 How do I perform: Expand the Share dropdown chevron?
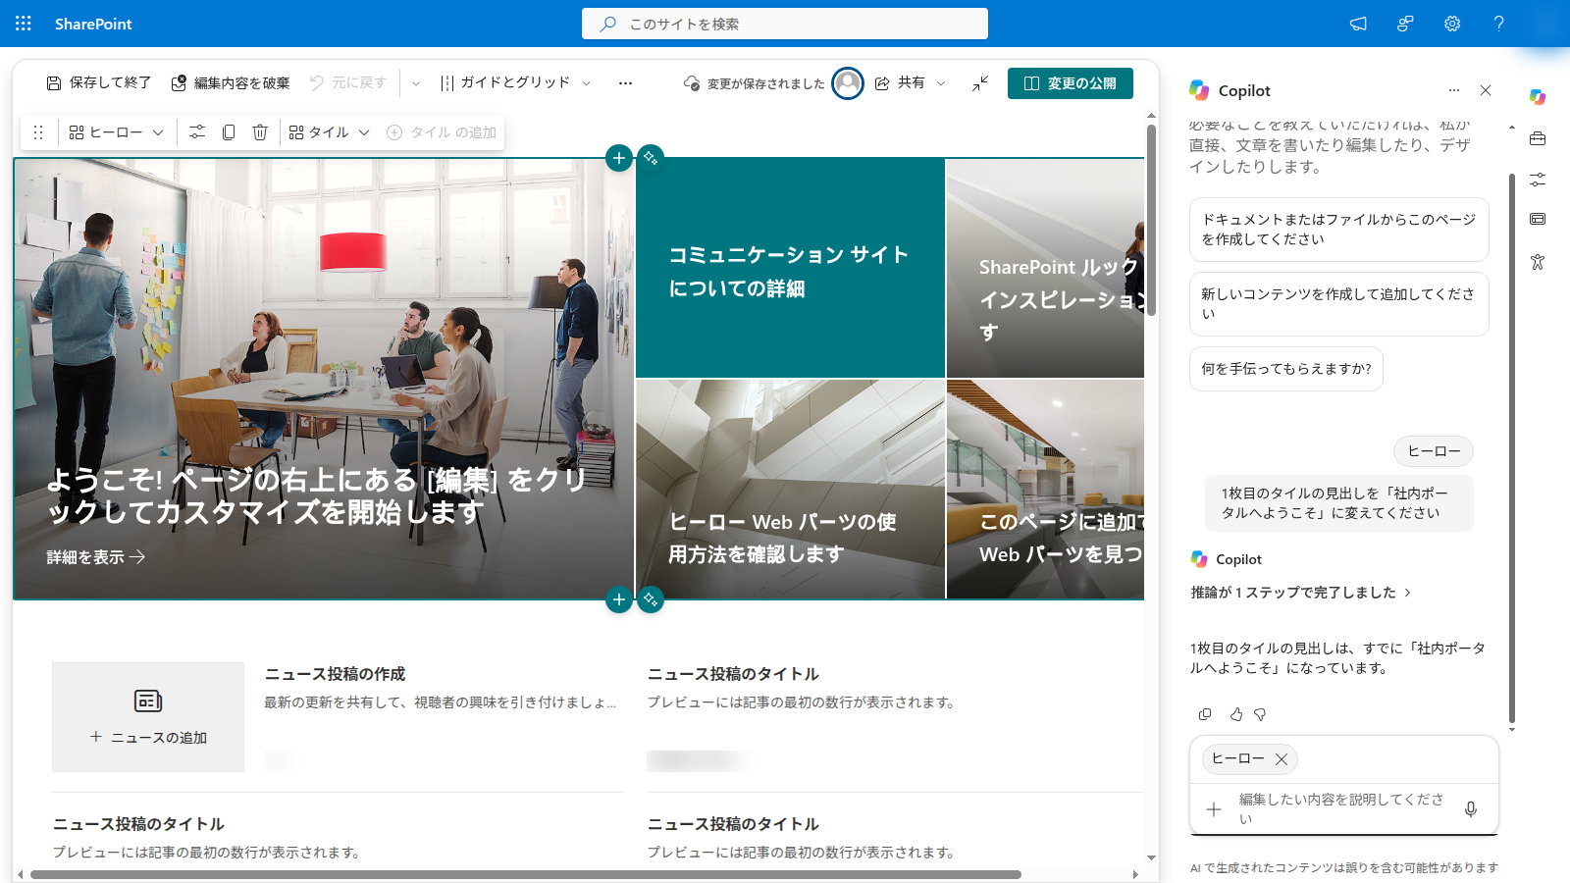point(941,83)
